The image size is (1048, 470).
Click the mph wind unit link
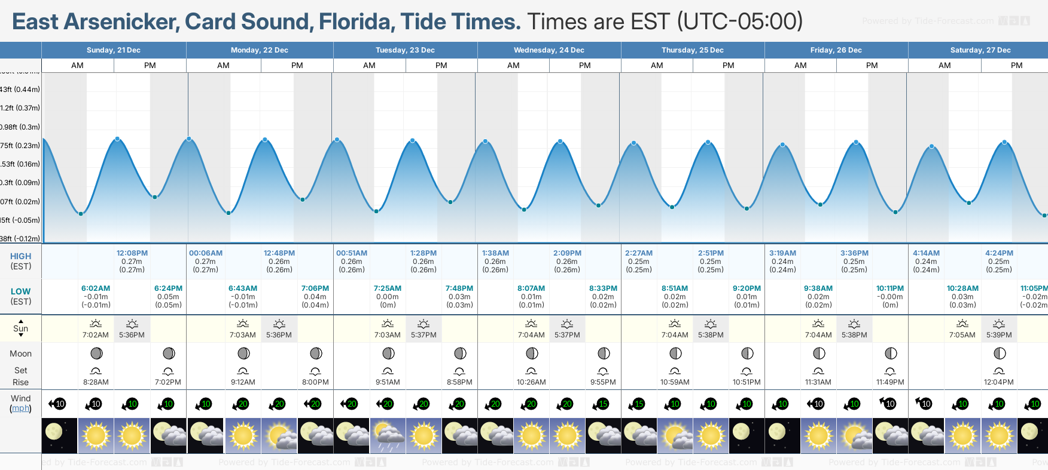coord(20,408)
